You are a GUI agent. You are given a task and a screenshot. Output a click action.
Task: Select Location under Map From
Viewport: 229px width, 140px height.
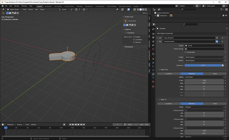tap(169, 74)
